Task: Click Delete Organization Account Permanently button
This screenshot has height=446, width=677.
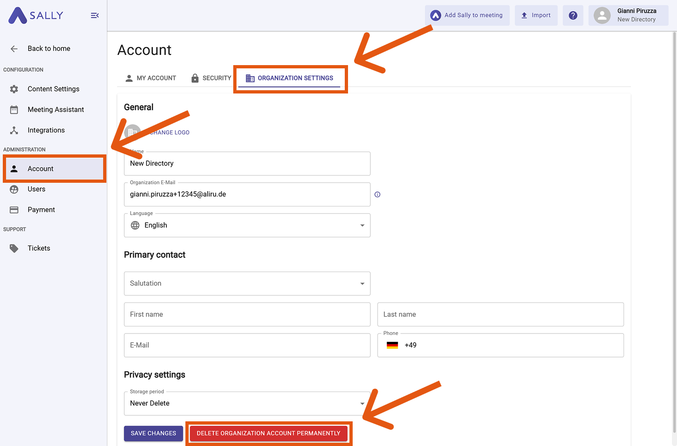Action: pyautogui.click(x=269, y=433)
